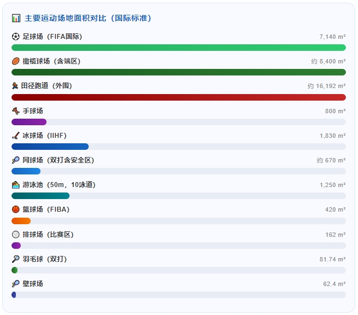Click the basketball icon for 篮球场
Image resolution: width=358 pixels, height=315 pixels.
[x=15, y=209]
